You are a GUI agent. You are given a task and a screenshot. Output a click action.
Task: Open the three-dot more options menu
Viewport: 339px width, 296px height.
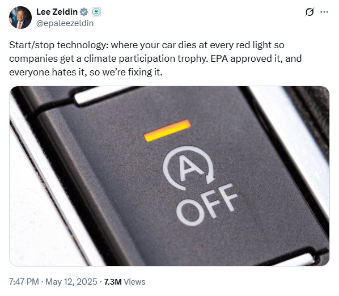click(324, 12)
